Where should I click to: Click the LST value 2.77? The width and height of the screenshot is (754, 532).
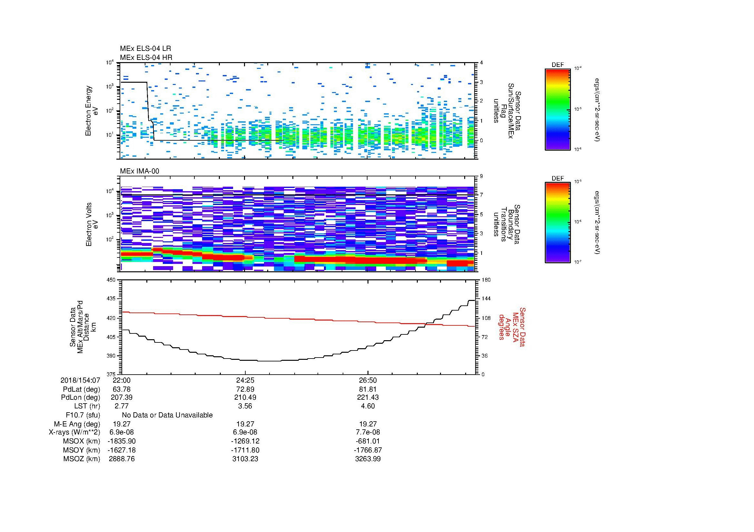[x=122, y=406]
